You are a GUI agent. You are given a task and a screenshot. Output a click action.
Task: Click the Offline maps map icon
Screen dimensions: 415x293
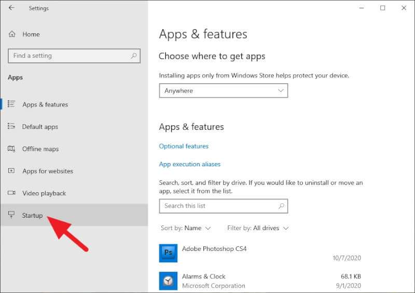(11, 149)
